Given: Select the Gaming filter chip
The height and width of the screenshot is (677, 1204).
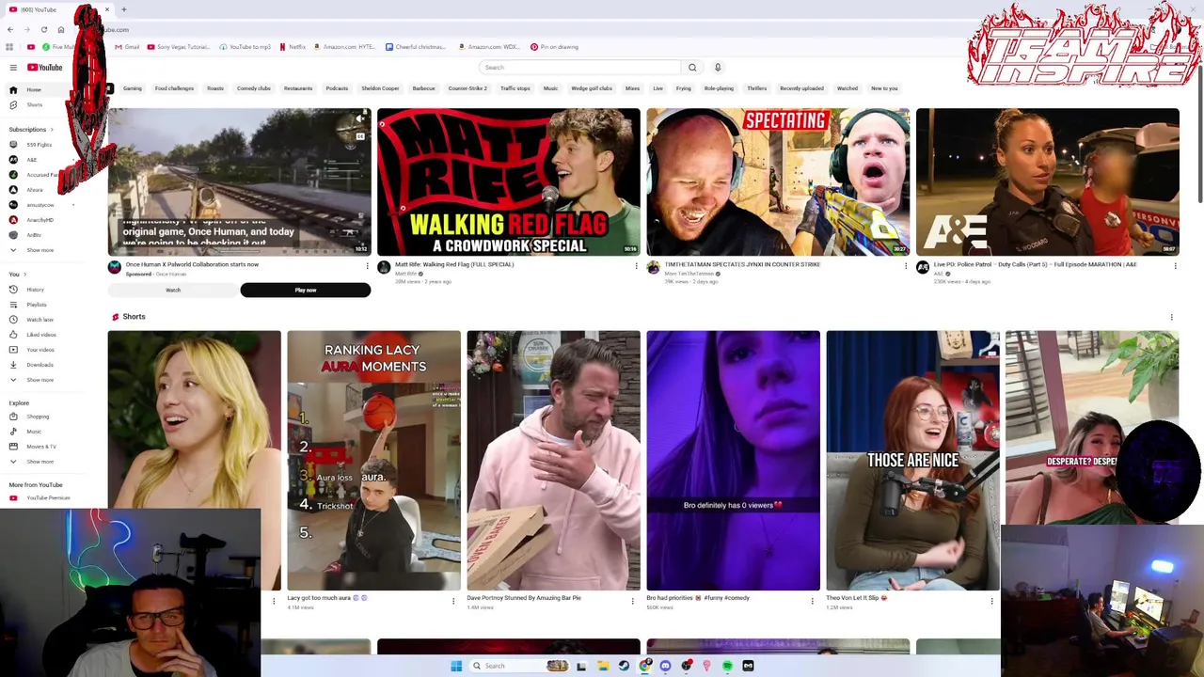Looking at the screenshot, I should [x=133, y=88].
